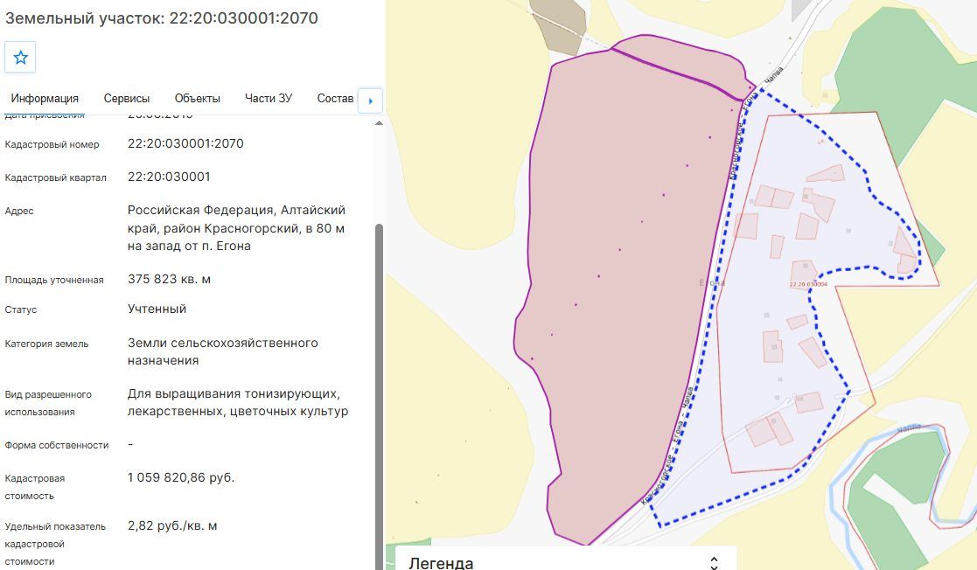Image resolution: width=977 pixels, height=570 pixels.
Task: Open the Информация tab
Action: (45, 99)
